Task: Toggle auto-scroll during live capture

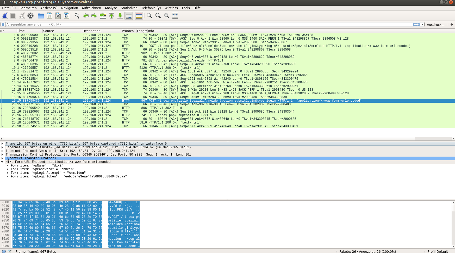Action: pos(129,16)
